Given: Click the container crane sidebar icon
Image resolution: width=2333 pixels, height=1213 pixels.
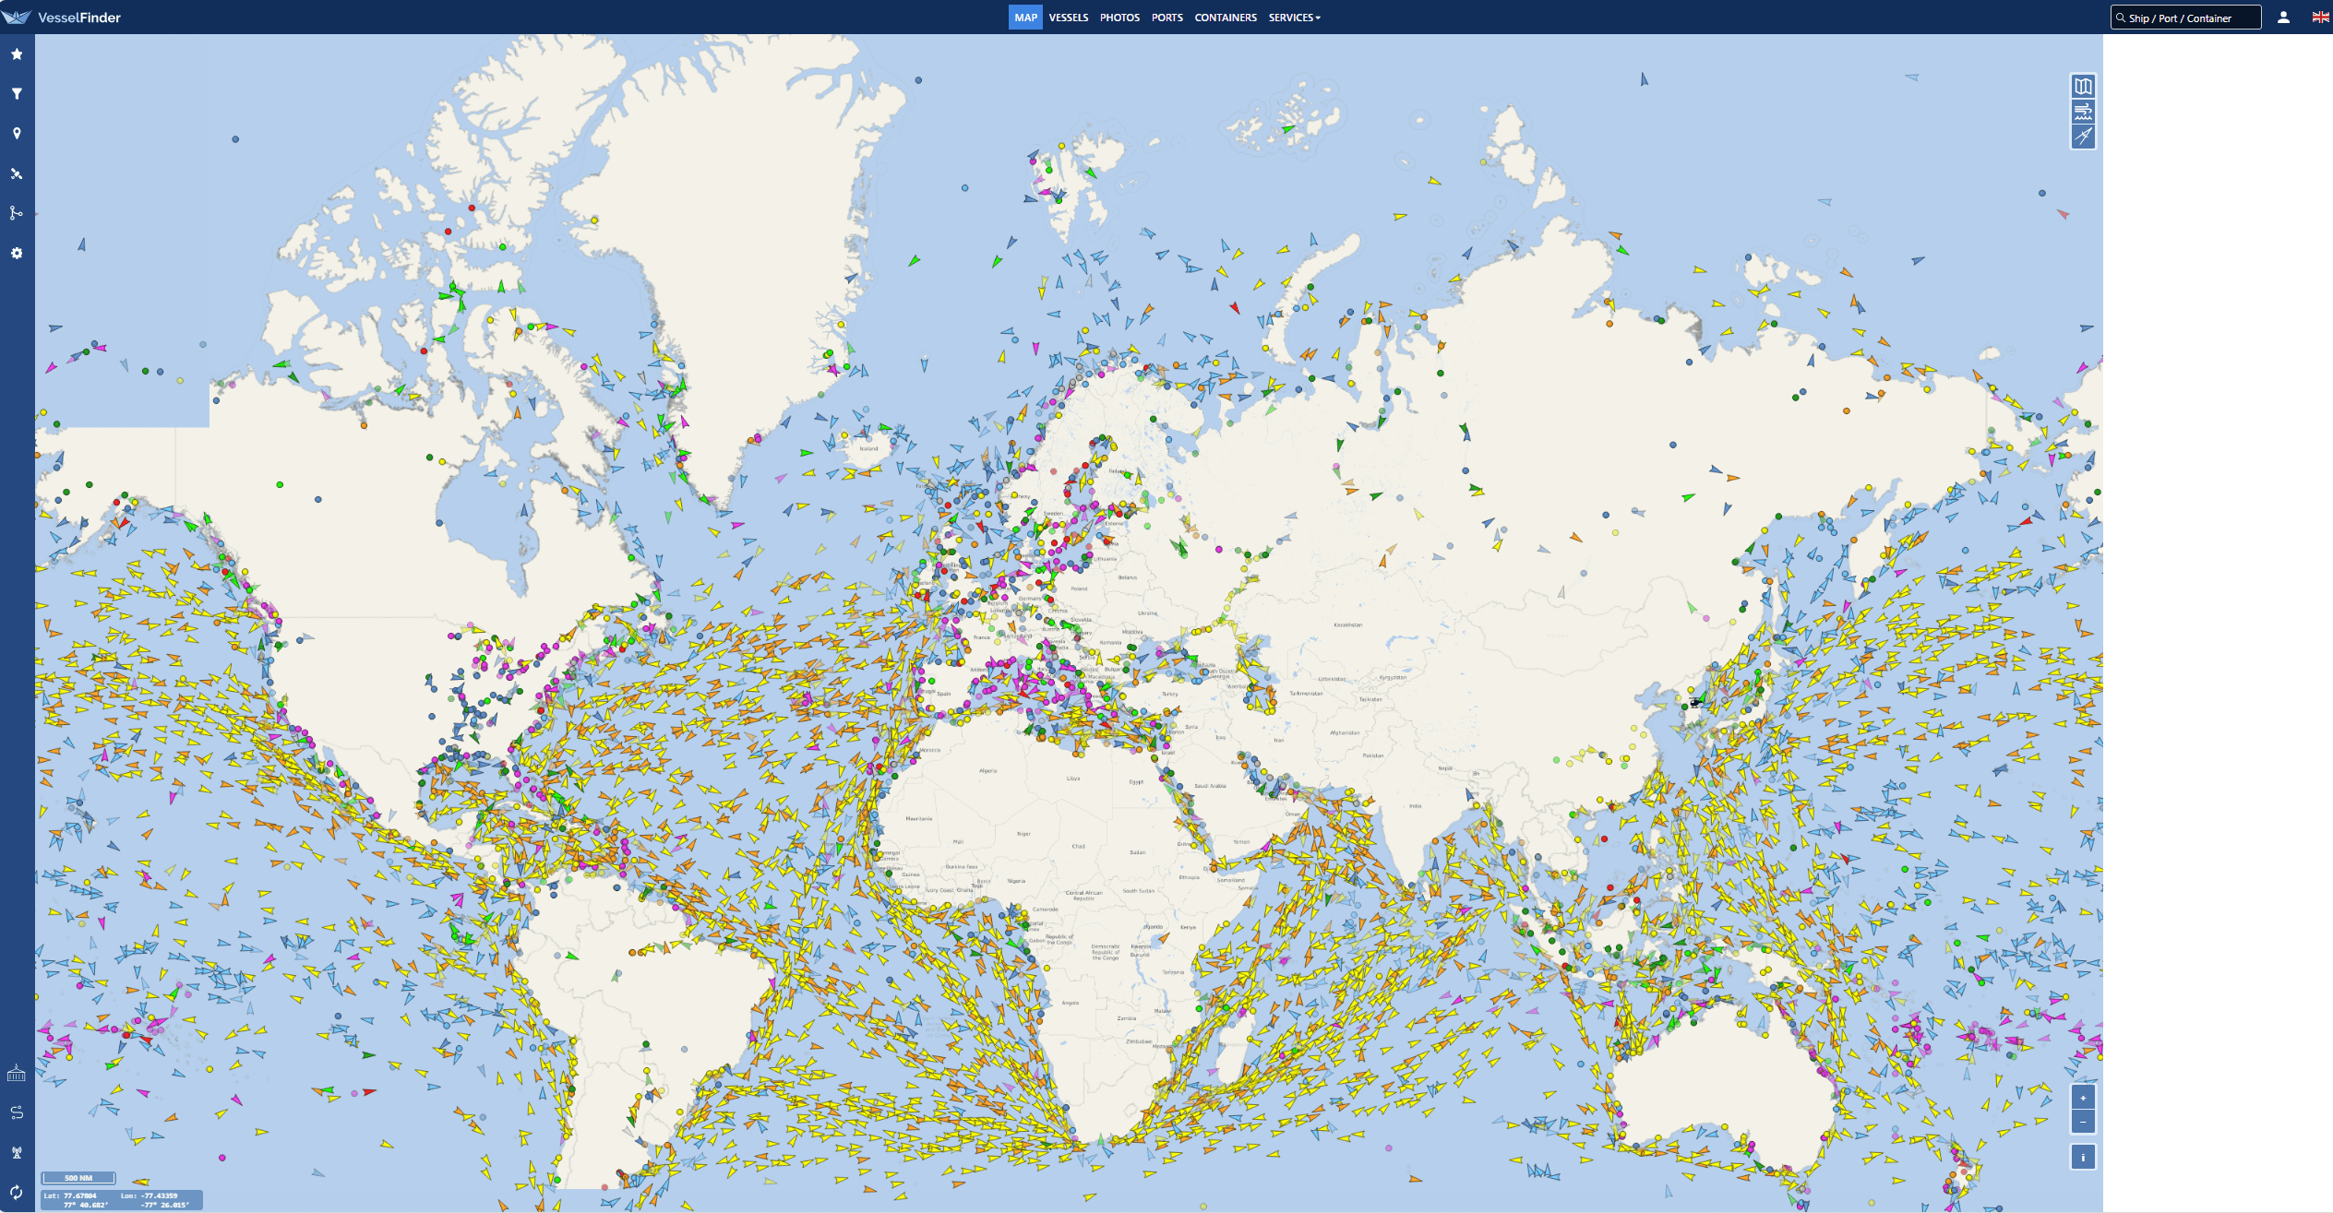Looking at the screenshot, I should coord(17,1073).
